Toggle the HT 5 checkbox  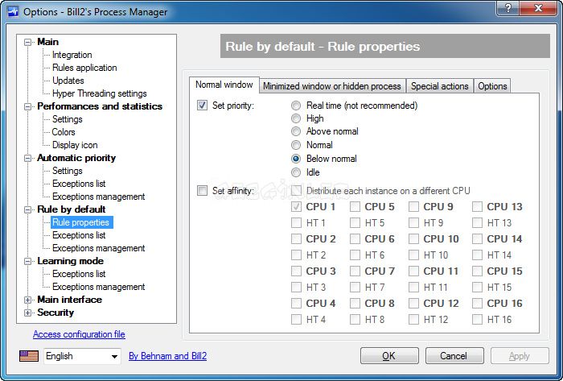coord(355,223)
